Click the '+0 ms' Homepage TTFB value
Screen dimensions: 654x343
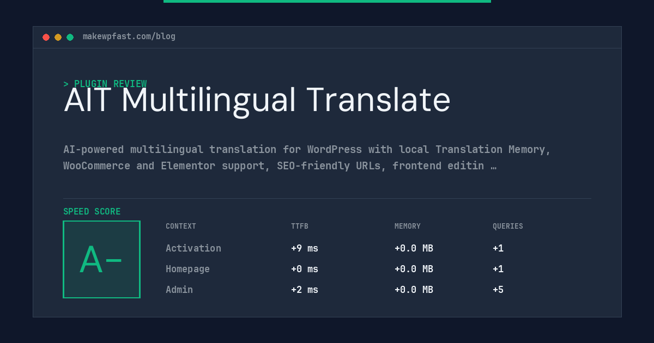305,269
